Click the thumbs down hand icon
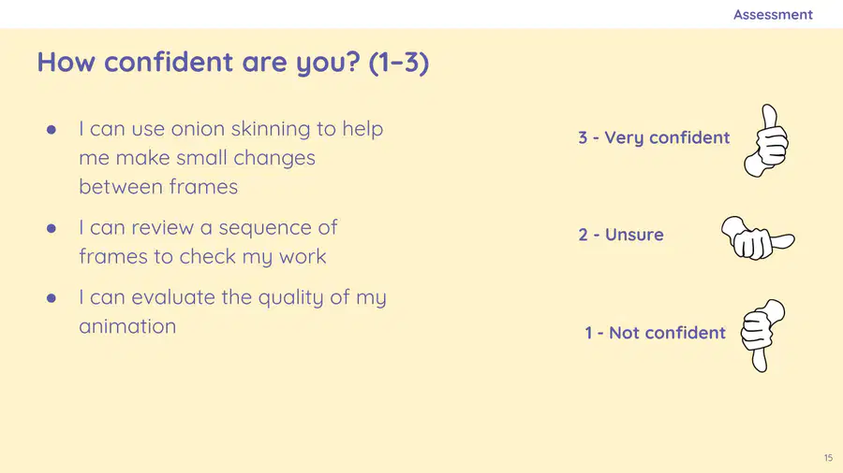The width and height of the screenshot is (843, 473). point(762,336)
